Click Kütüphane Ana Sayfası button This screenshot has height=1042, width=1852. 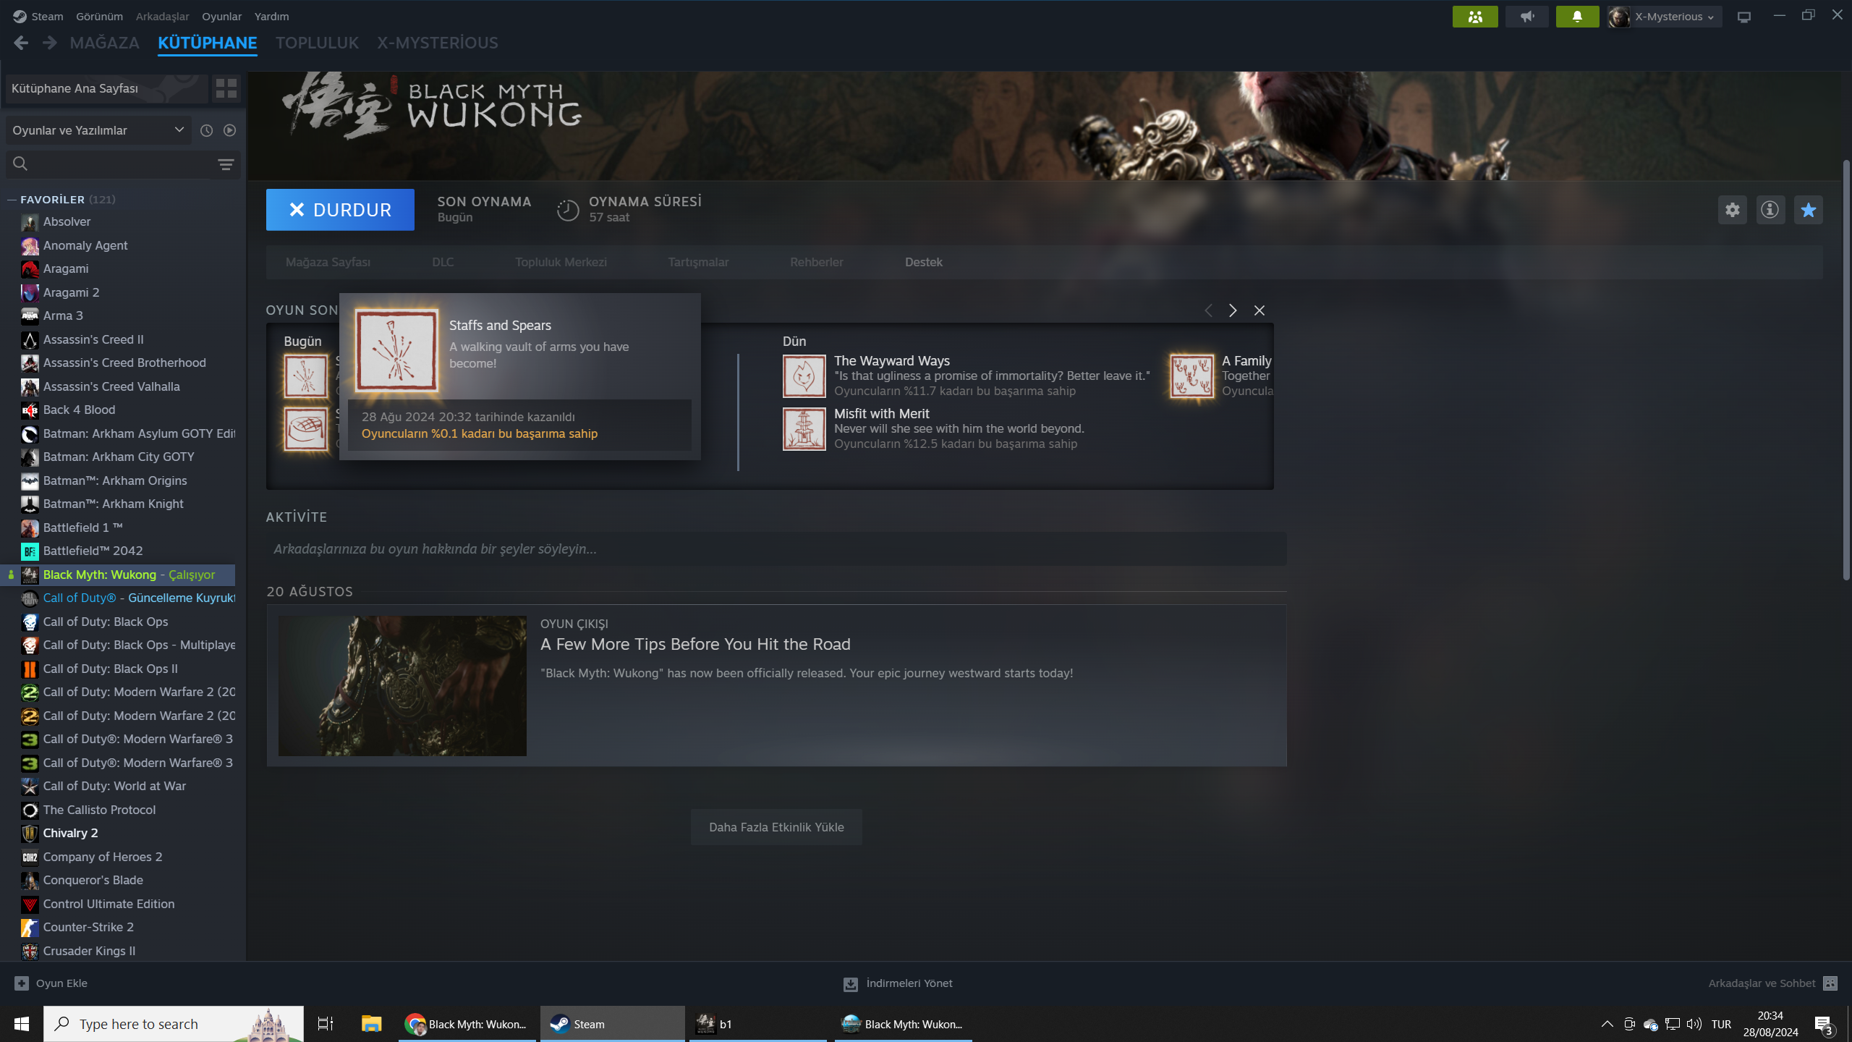click(x=106, y=88)
